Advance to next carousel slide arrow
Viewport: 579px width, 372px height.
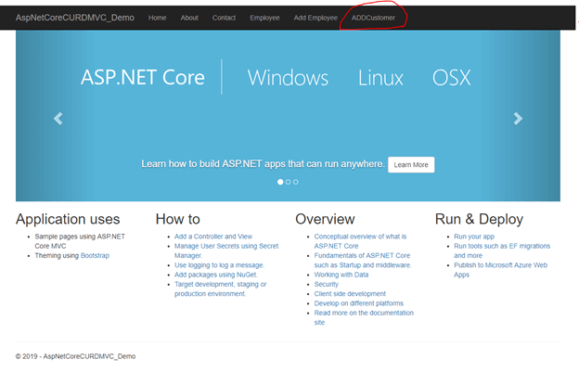[x=518, y=119]
